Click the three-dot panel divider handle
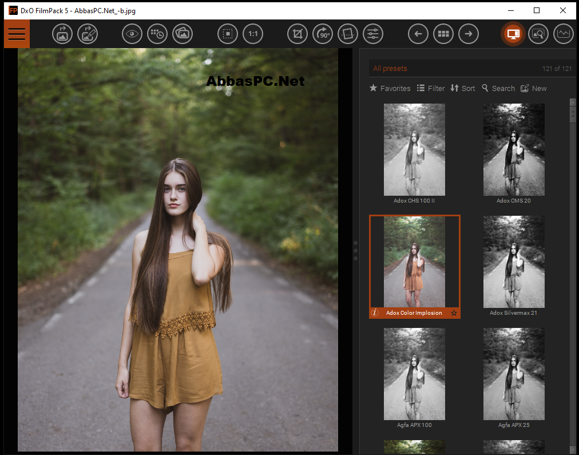The width and height of the screenshot is (579, 455). [x=356, y=251]
